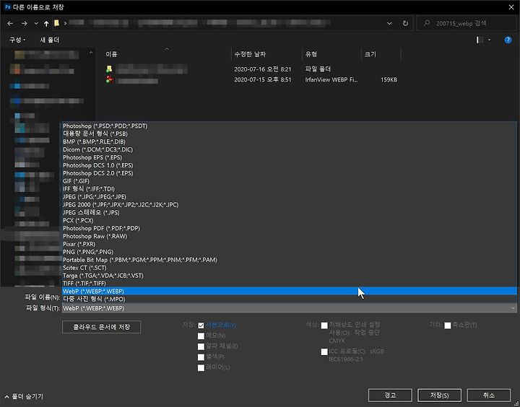Screen dimensions: 520x407
Task: Sort by the 유형 column header
Action: [x=311, y=54]
